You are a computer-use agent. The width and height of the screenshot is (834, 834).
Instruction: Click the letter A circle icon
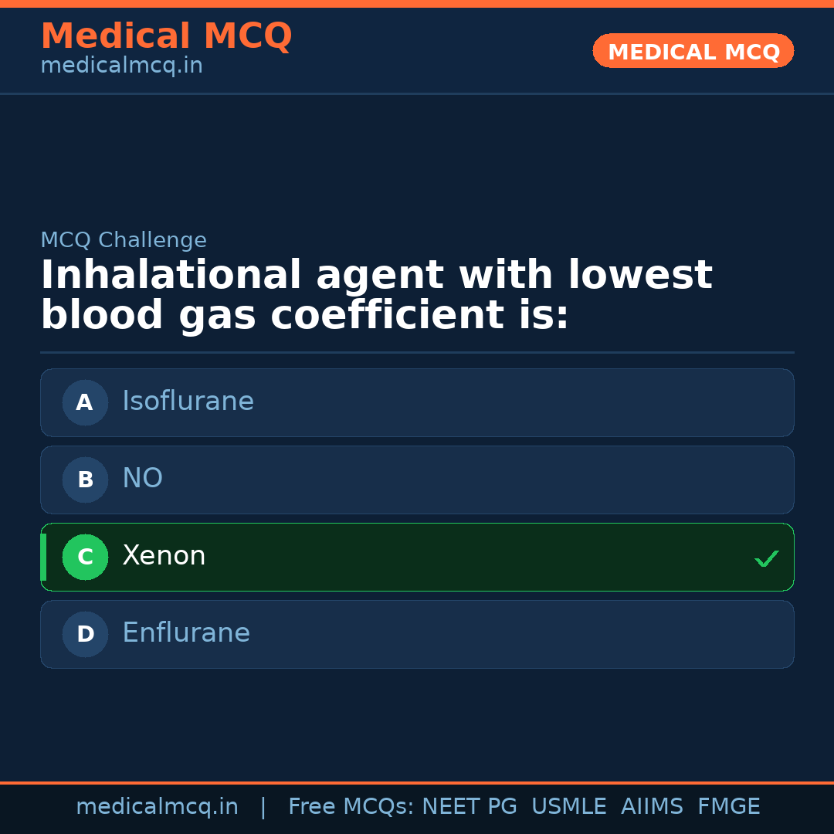(85, 402)
